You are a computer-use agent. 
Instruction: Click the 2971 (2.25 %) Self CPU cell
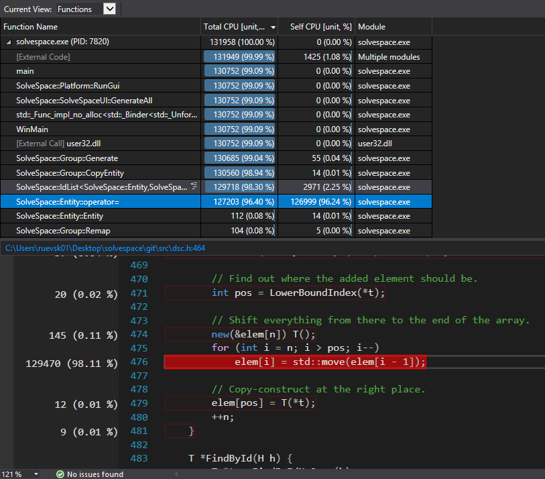316,187
